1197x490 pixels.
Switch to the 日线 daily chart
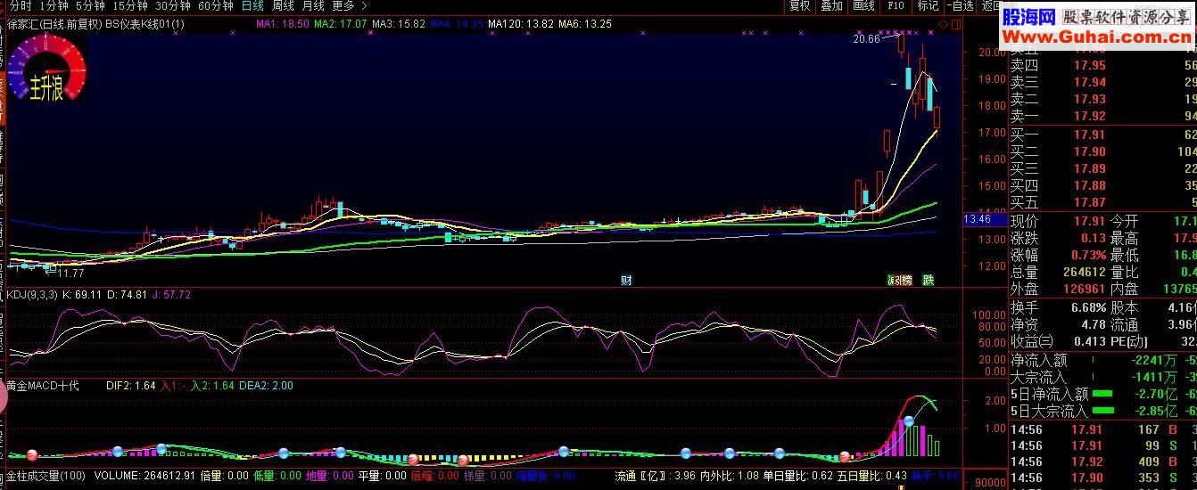pos(252,5)
